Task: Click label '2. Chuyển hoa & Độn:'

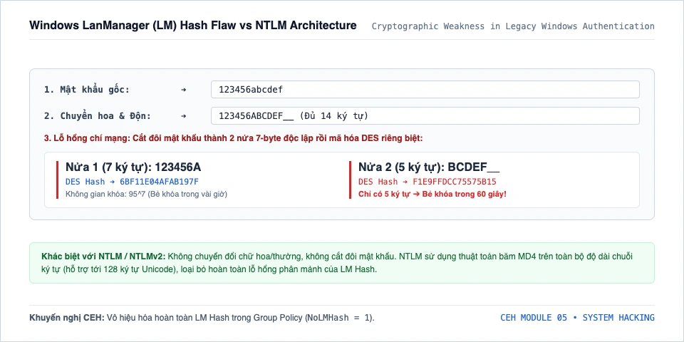Action: tap(98, 116)
